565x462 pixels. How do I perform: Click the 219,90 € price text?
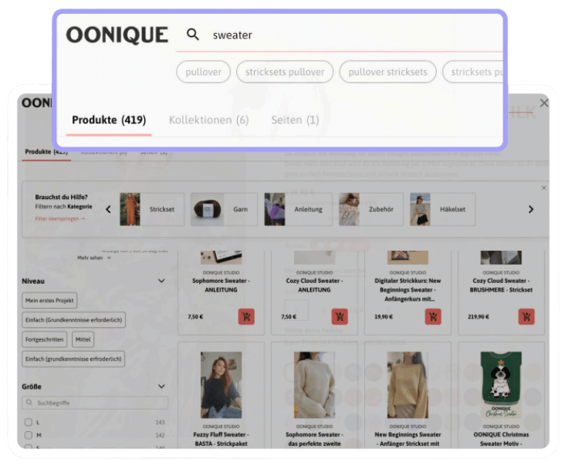(x=478, y=317)
